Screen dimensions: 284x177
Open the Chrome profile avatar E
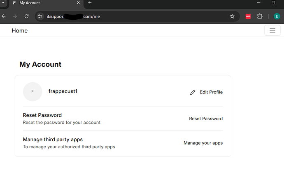277,16
